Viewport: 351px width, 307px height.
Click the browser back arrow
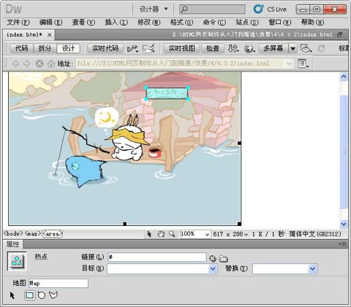tap(16, 63)
